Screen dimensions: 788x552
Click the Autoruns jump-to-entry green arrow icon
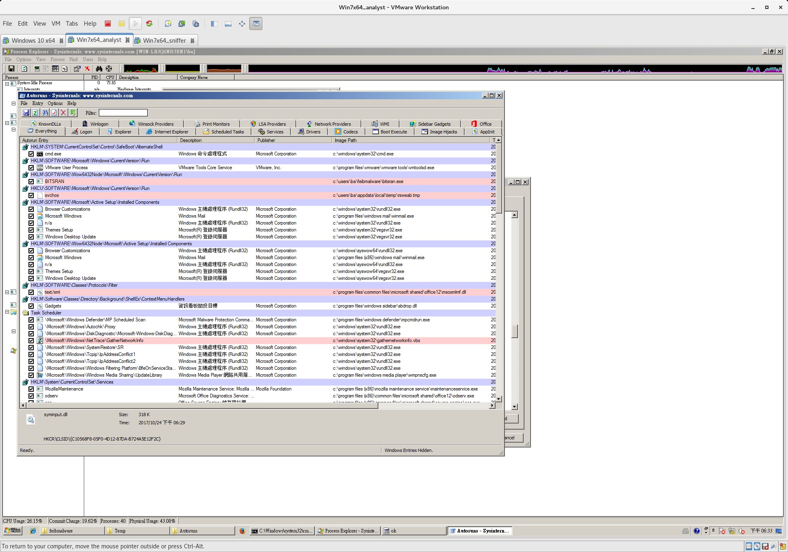(x=73, y=113)
